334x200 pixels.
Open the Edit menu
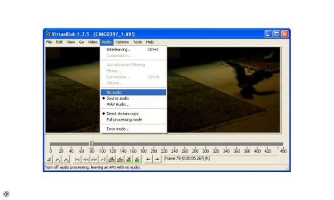coord(59,42)
